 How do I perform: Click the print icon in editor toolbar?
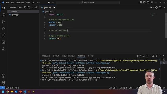(x=156, y=8)
